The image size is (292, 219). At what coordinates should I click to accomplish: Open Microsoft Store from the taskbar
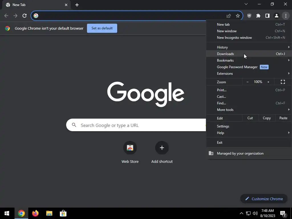click(x=63, y=213)
